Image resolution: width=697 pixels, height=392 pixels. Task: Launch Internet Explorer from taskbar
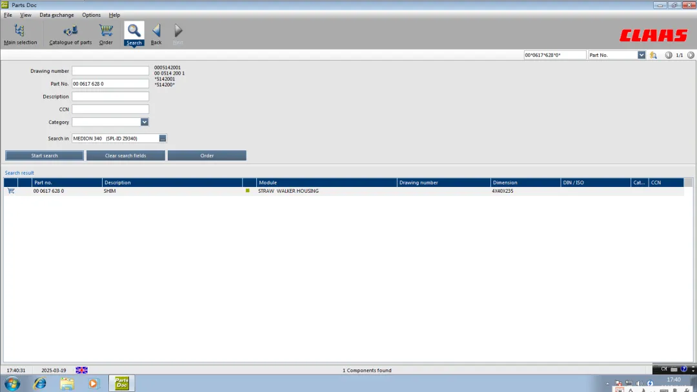(40, 383)
